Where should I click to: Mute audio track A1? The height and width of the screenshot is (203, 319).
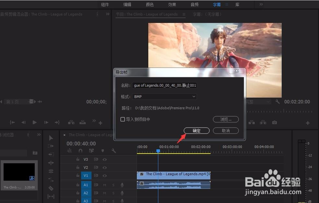tap(104, 185)
